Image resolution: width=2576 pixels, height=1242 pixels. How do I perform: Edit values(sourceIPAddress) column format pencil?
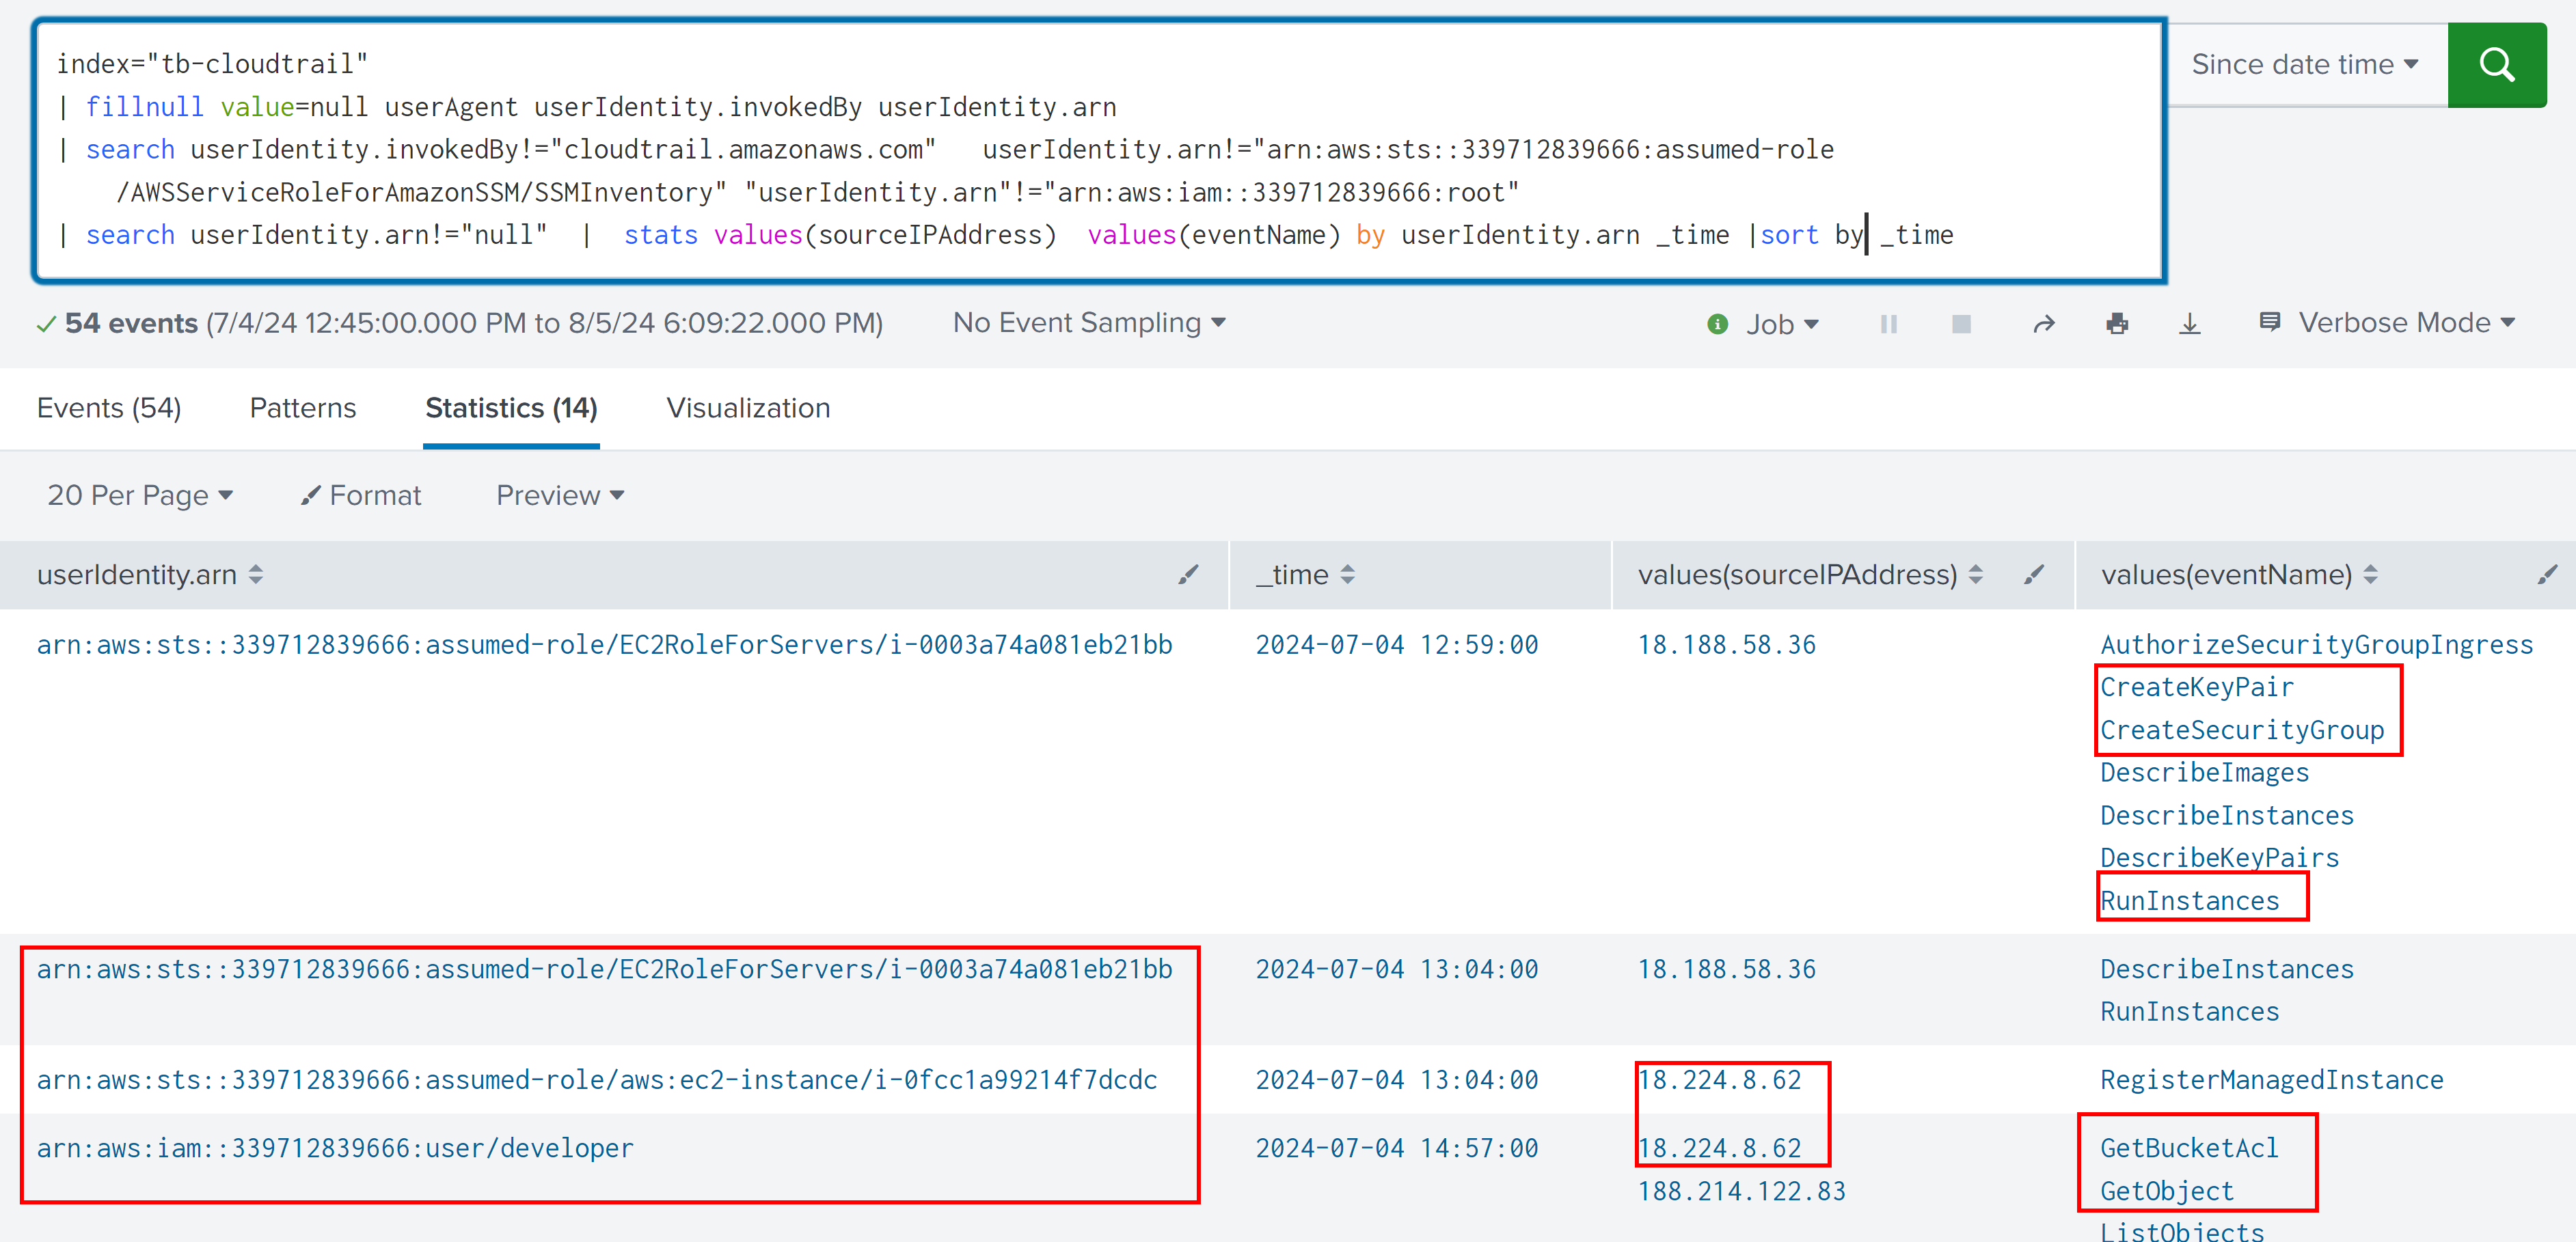[2033, 575]
